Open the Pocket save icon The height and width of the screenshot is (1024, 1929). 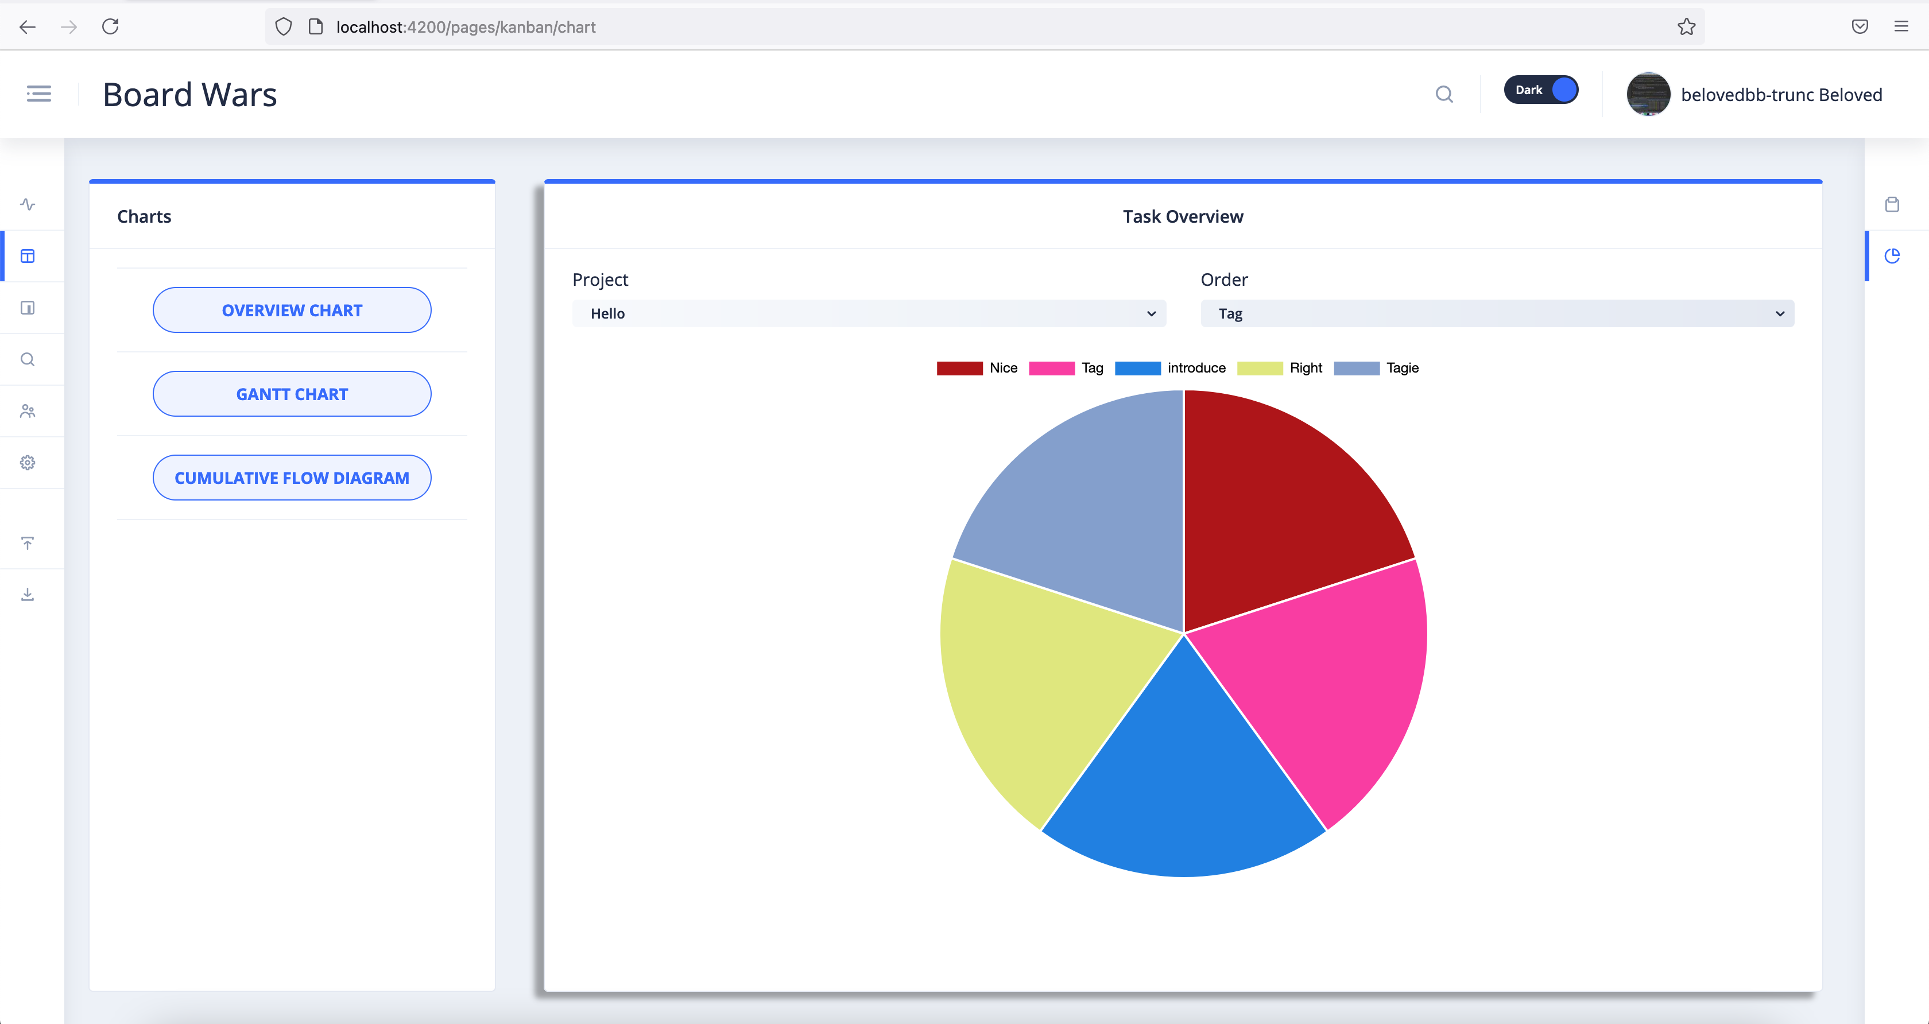(1860, 27)
